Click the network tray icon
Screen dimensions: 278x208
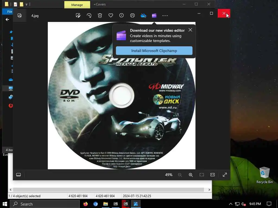[x=237, y=204]
